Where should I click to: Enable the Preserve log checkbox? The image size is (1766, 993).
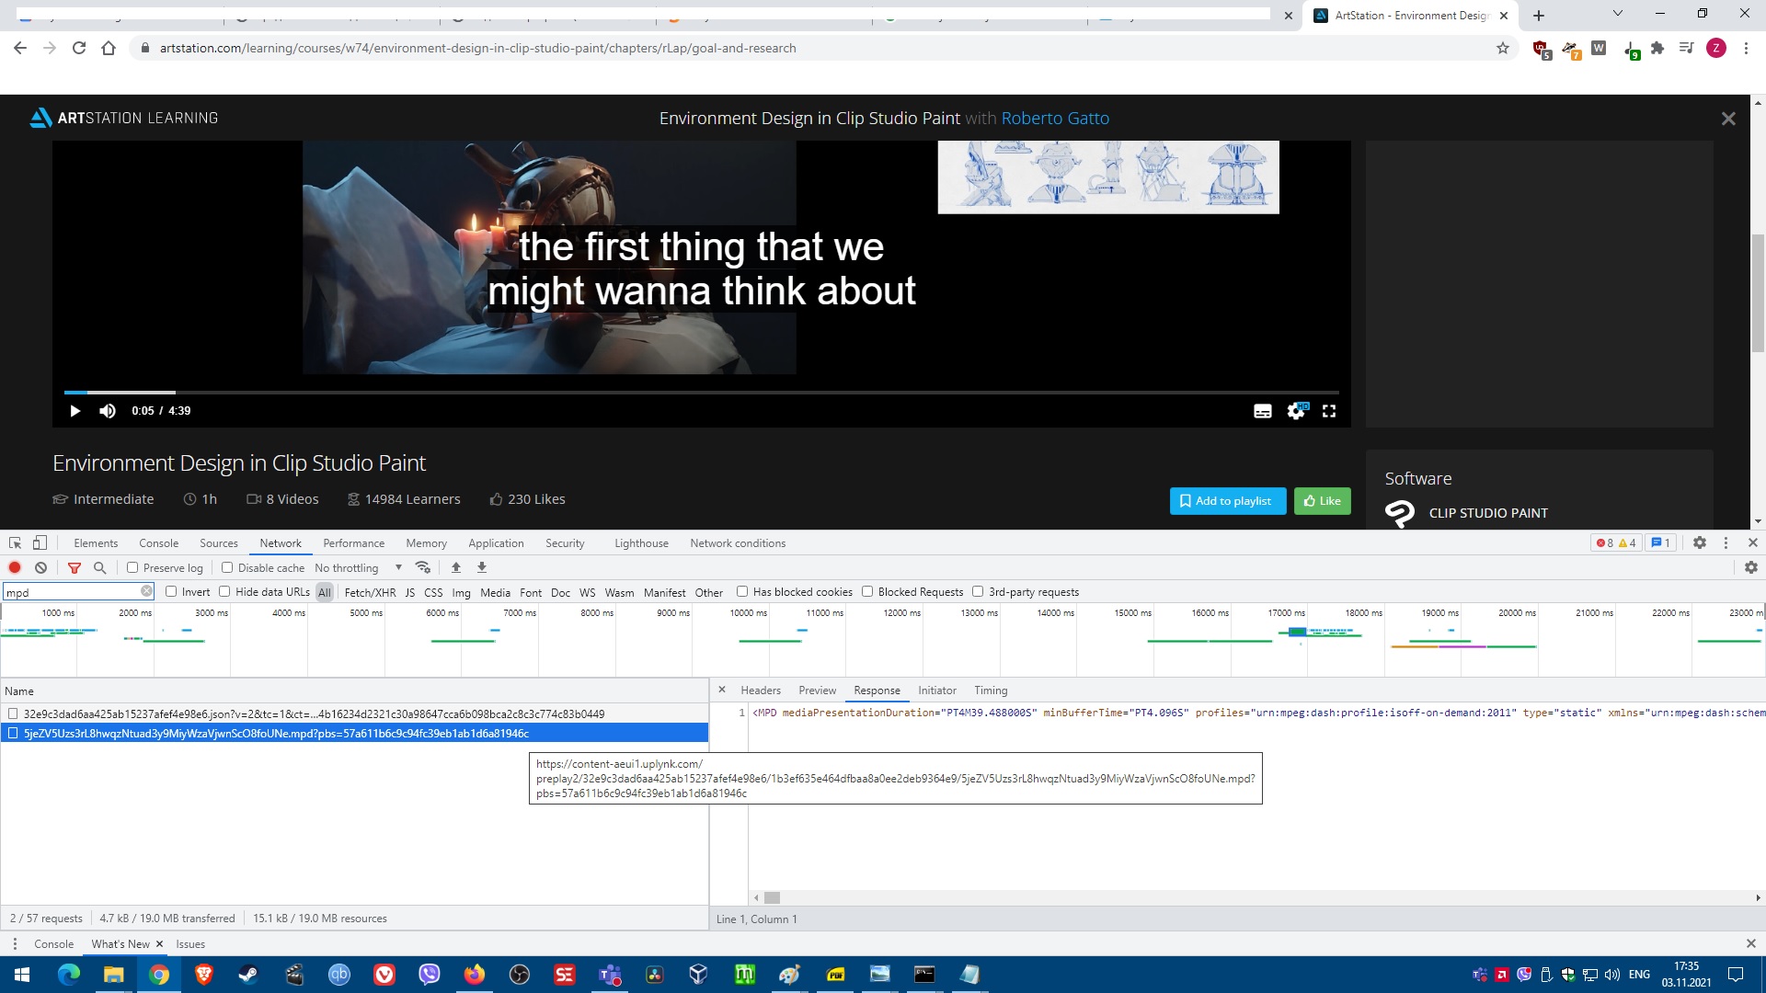coord(132,568)
